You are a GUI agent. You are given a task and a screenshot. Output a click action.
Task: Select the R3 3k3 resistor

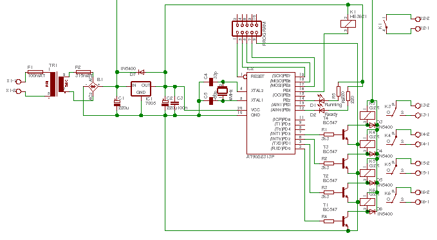click(x=329, y=192)
